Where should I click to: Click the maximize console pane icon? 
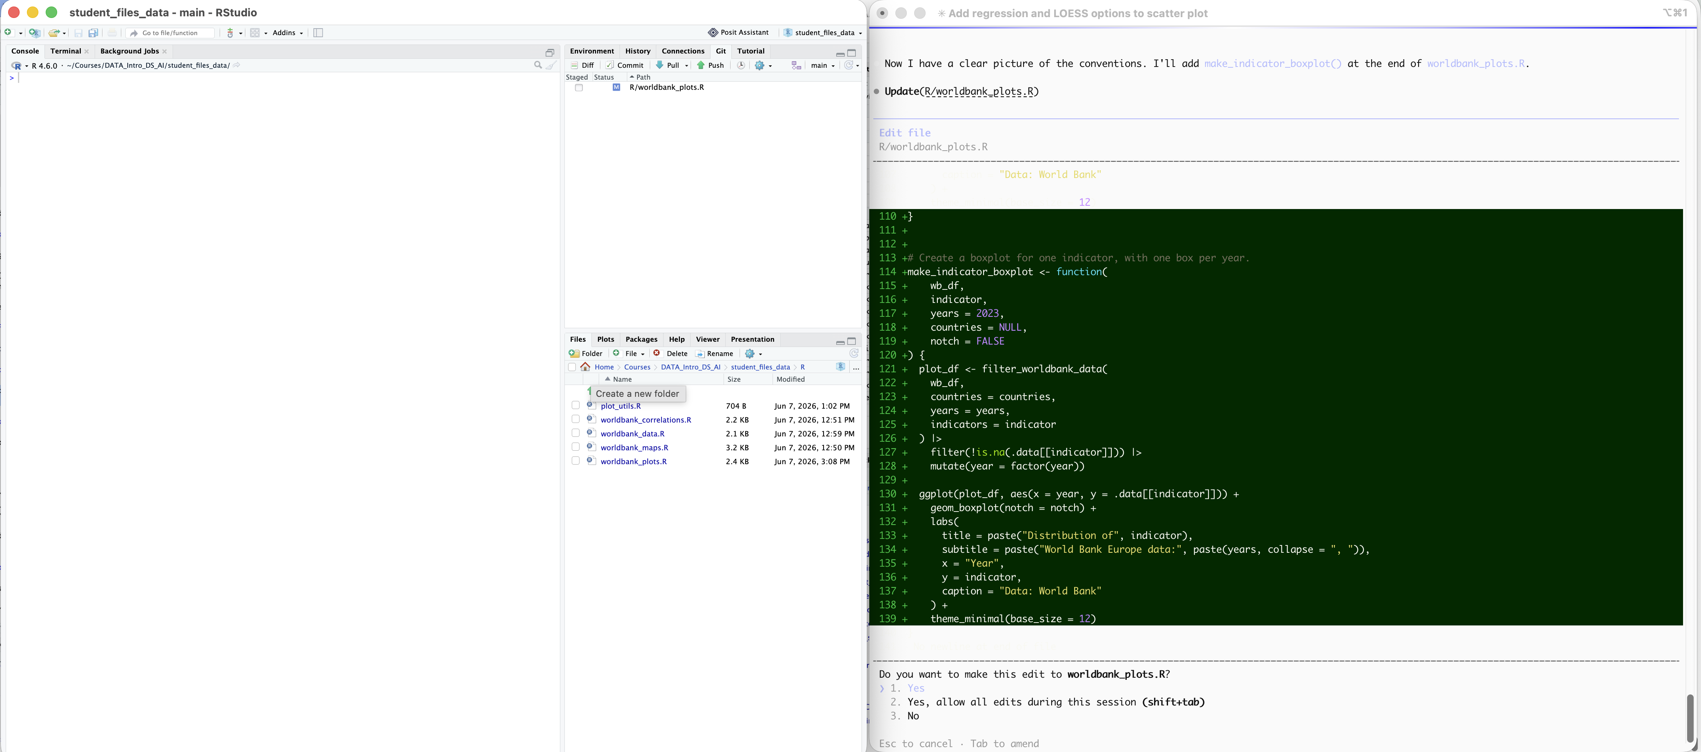[549, 52]
